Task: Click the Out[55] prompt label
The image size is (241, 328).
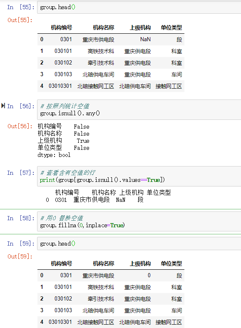Action: pyautogui.click(x=20, y=20)
